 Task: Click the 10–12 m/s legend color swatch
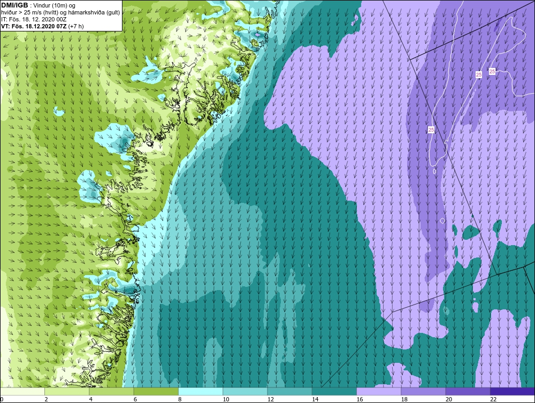(246, 391)
